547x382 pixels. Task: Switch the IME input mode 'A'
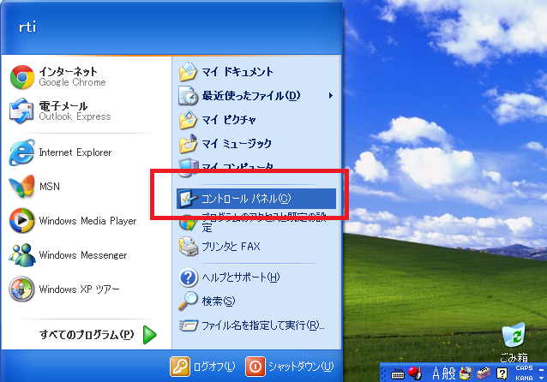[x=436, y=373]
